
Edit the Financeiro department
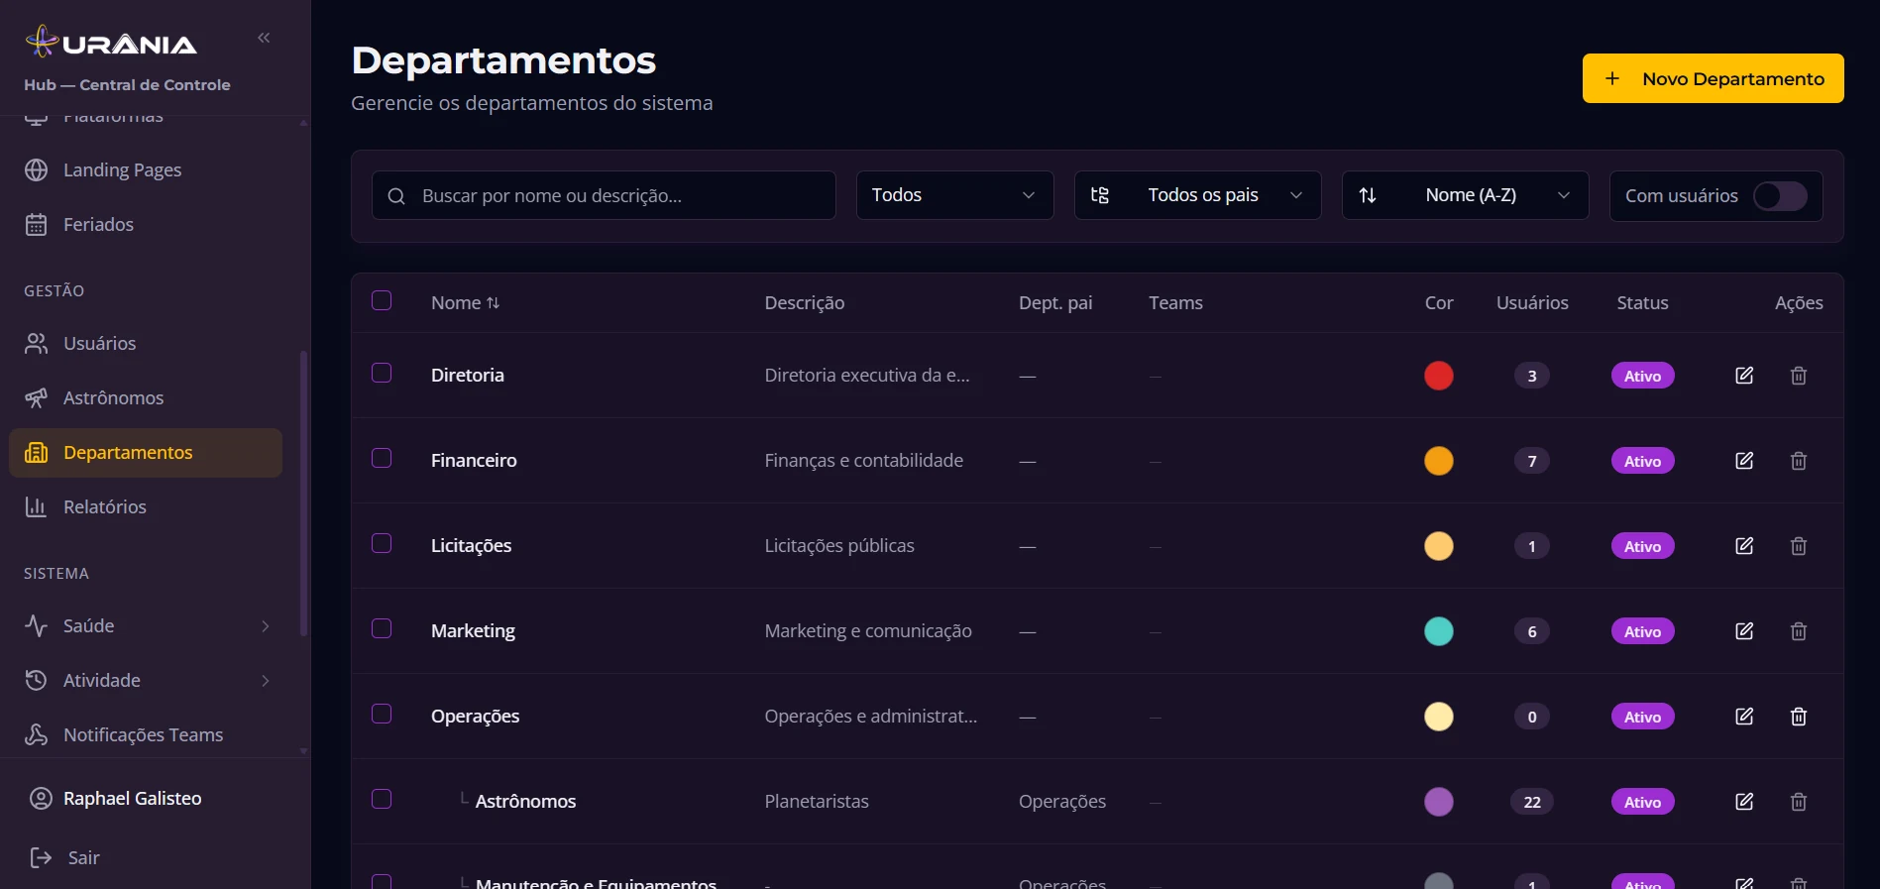click(x=1744, y=461)
